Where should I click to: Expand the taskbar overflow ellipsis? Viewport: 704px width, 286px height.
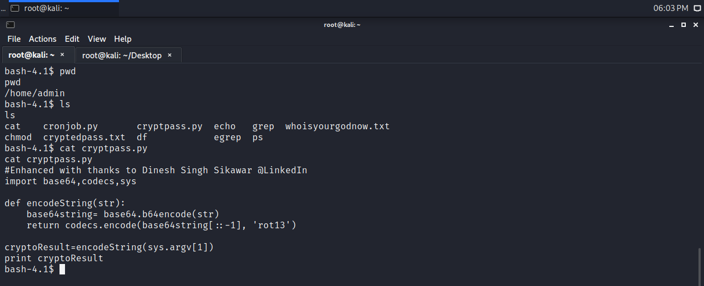click(x=3, y=8)
